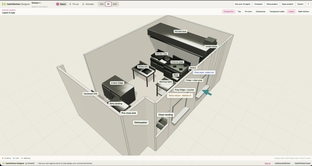
Task: Go to step 2 Fit-out
Action: (74, 4)
